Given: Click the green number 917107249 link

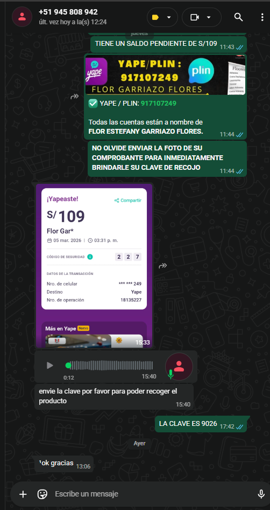Looking at the screenshot, I should (x=159, y=104).
